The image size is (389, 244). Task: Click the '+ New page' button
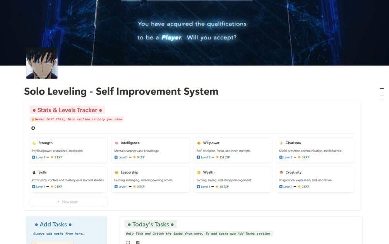[68, 201]
